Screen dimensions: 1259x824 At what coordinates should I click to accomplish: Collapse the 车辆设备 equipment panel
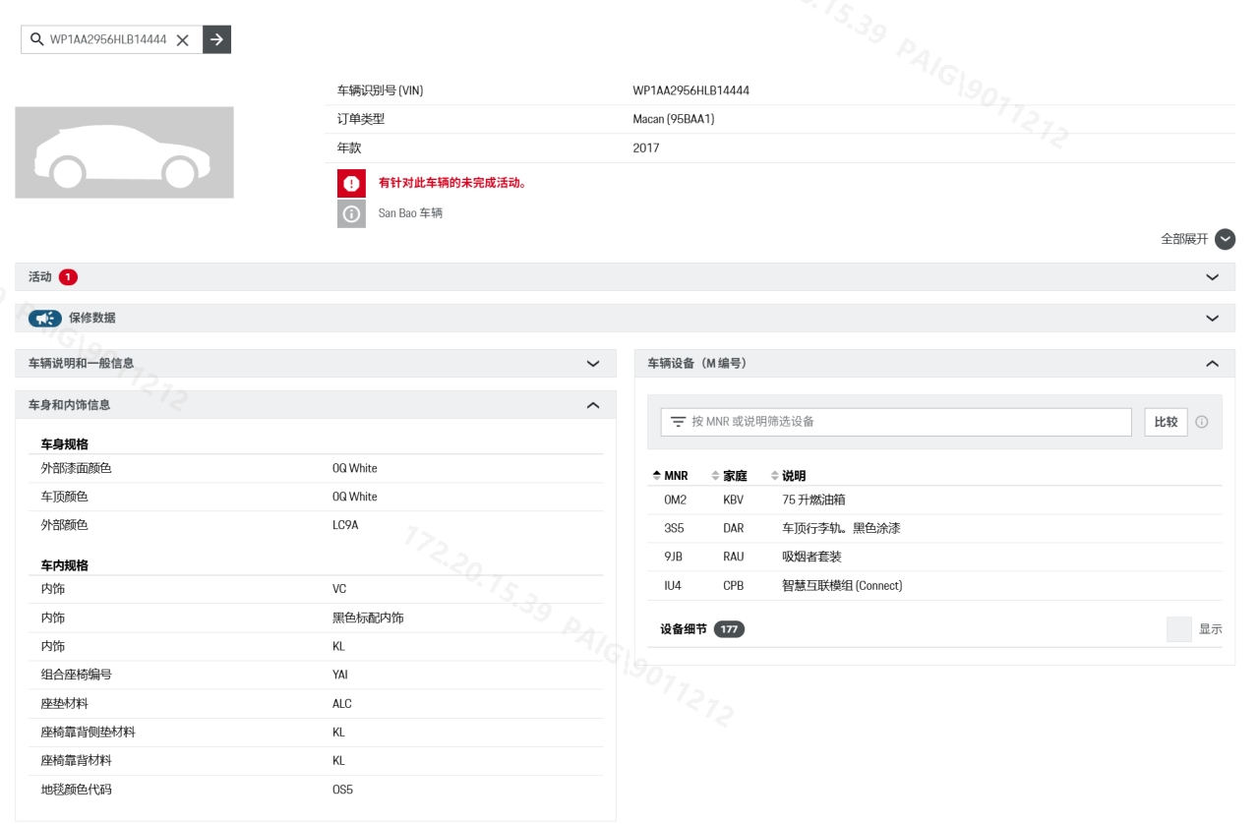pos(1212,364)
